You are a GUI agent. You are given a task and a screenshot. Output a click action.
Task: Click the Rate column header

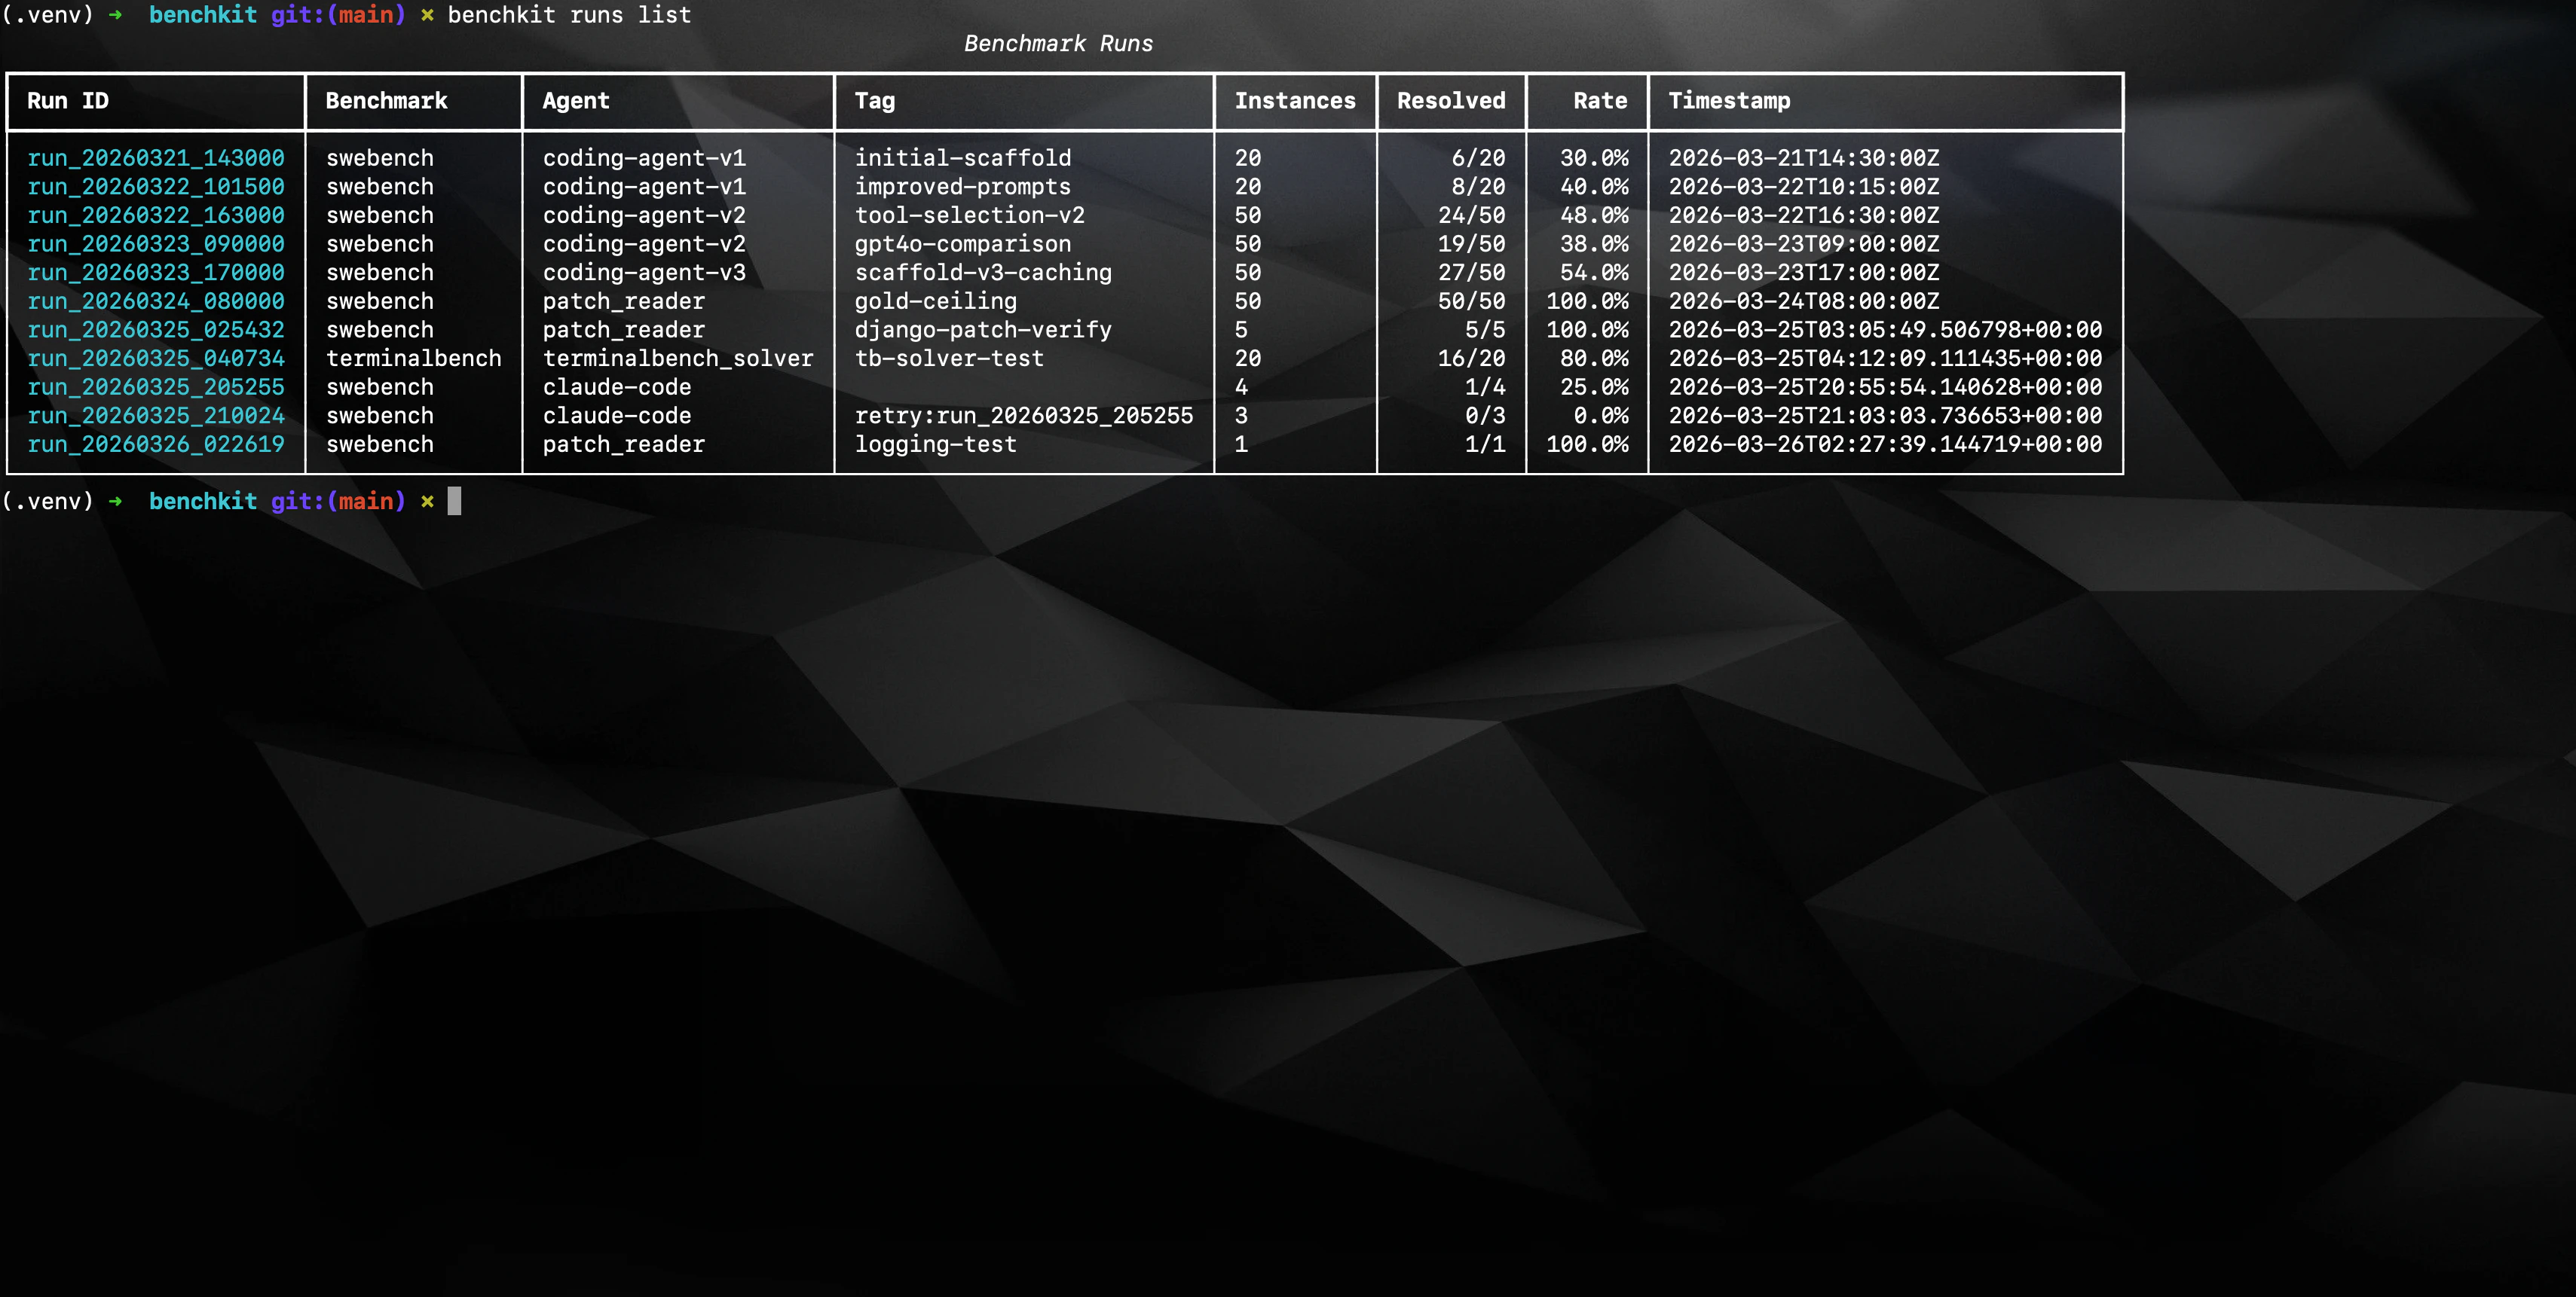pos(1599,101)
